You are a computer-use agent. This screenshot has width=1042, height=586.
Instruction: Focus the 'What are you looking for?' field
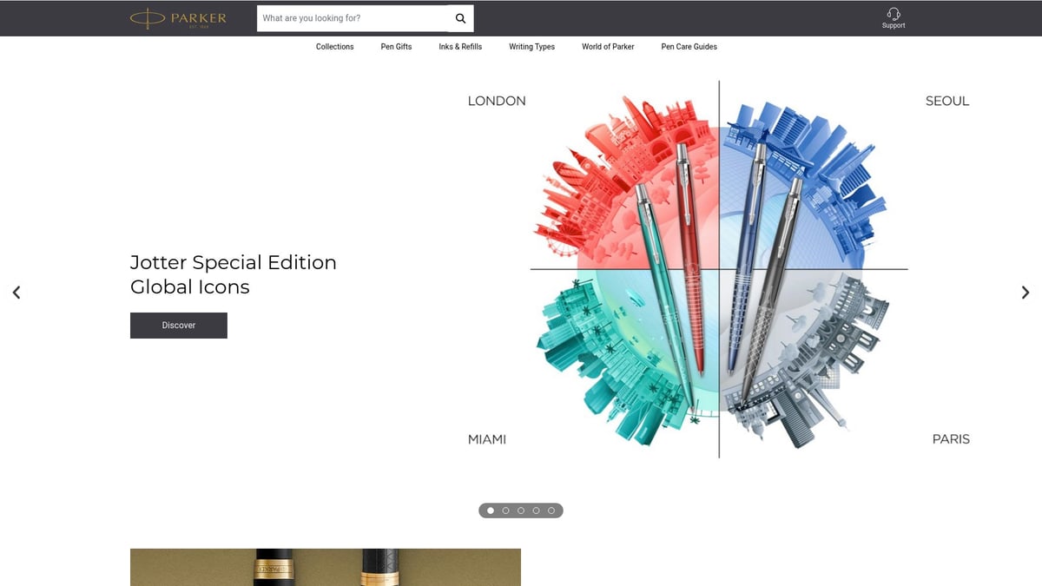click(352, 18)
